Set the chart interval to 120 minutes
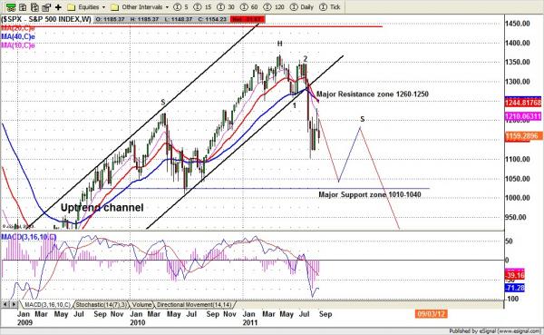The image size is (544, 335). (274, 7)
